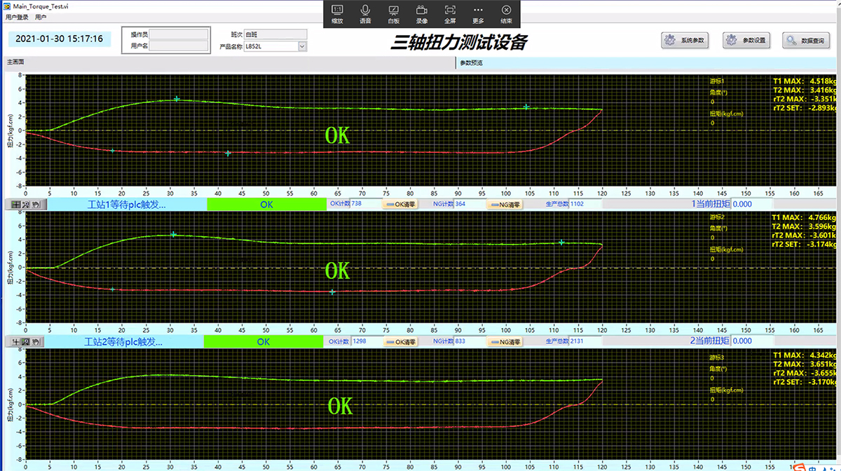Expand the 产品名称 L852L dropdown arrow
This screenshot has height=471, width=841.
302,46
